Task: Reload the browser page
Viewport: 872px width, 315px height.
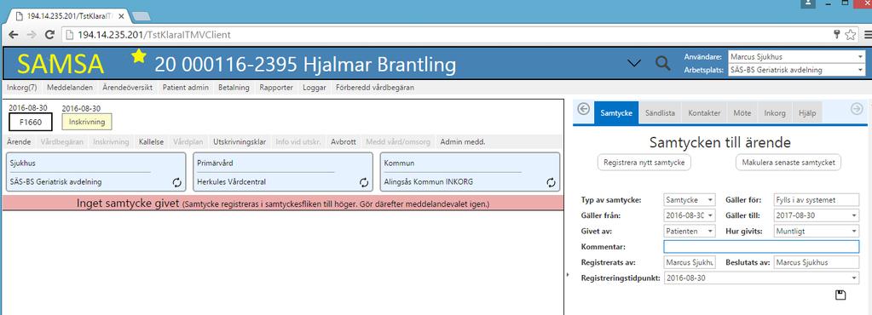Action: tap(49, 35)
